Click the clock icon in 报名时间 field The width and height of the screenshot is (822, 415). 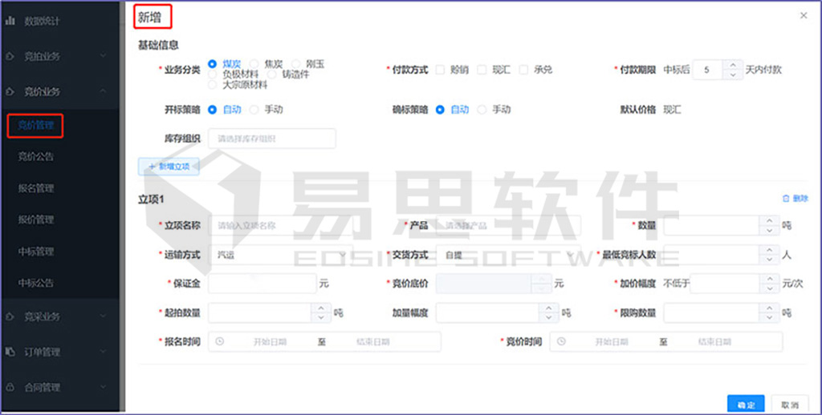point(220,342)
